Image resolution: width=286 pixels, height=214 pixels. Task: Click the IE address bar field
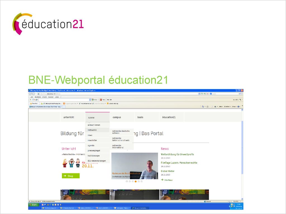[118, 94]
